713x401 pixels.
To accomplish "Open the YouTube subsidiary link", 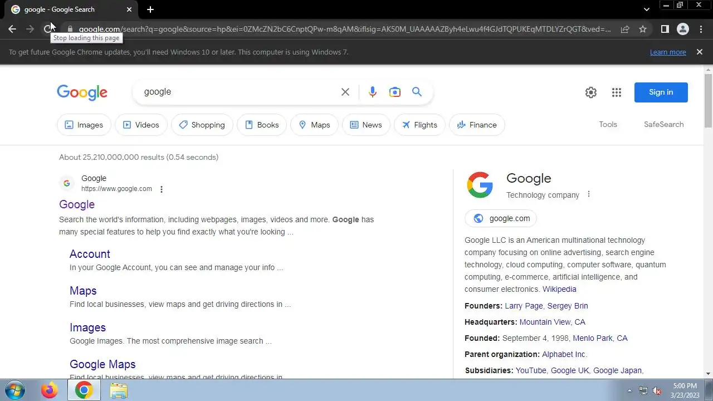I will pyautogui.click(x=531, y=370).
